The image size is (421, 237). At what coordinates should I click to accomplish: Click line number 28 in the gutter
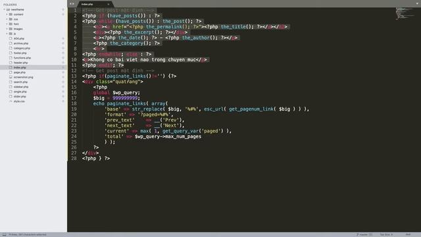pos(74,158)
